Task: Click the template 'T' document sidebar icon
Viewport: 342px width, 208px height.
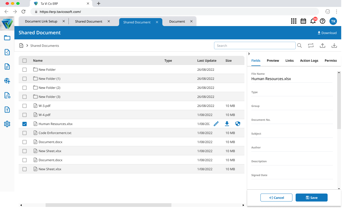Action: pyautogui.click(x=7, y=110)
